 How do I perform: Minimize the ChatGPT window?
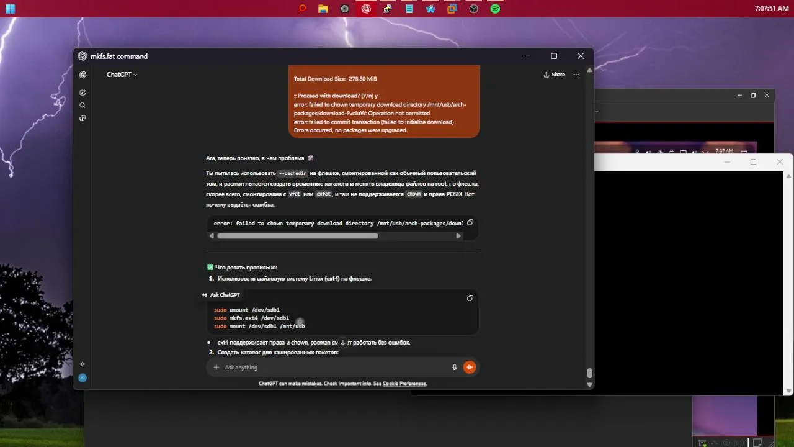[x=528, y=56]
